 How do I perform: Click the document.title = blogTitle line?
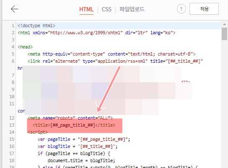(81, 160)
